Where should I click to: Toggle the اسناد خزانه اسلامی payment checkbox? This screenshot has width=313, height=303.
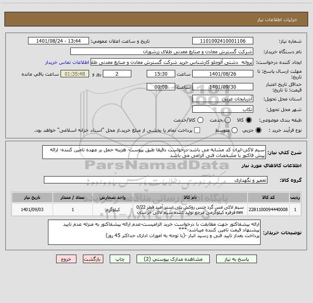tap(197, 130)
